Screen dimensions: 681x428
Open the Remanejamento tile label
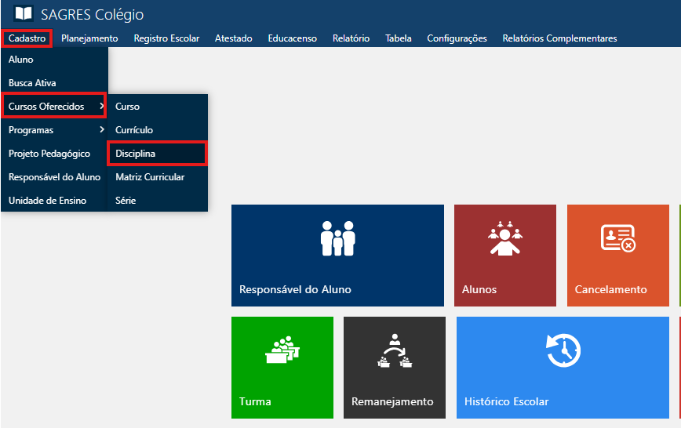pos(392,401)
